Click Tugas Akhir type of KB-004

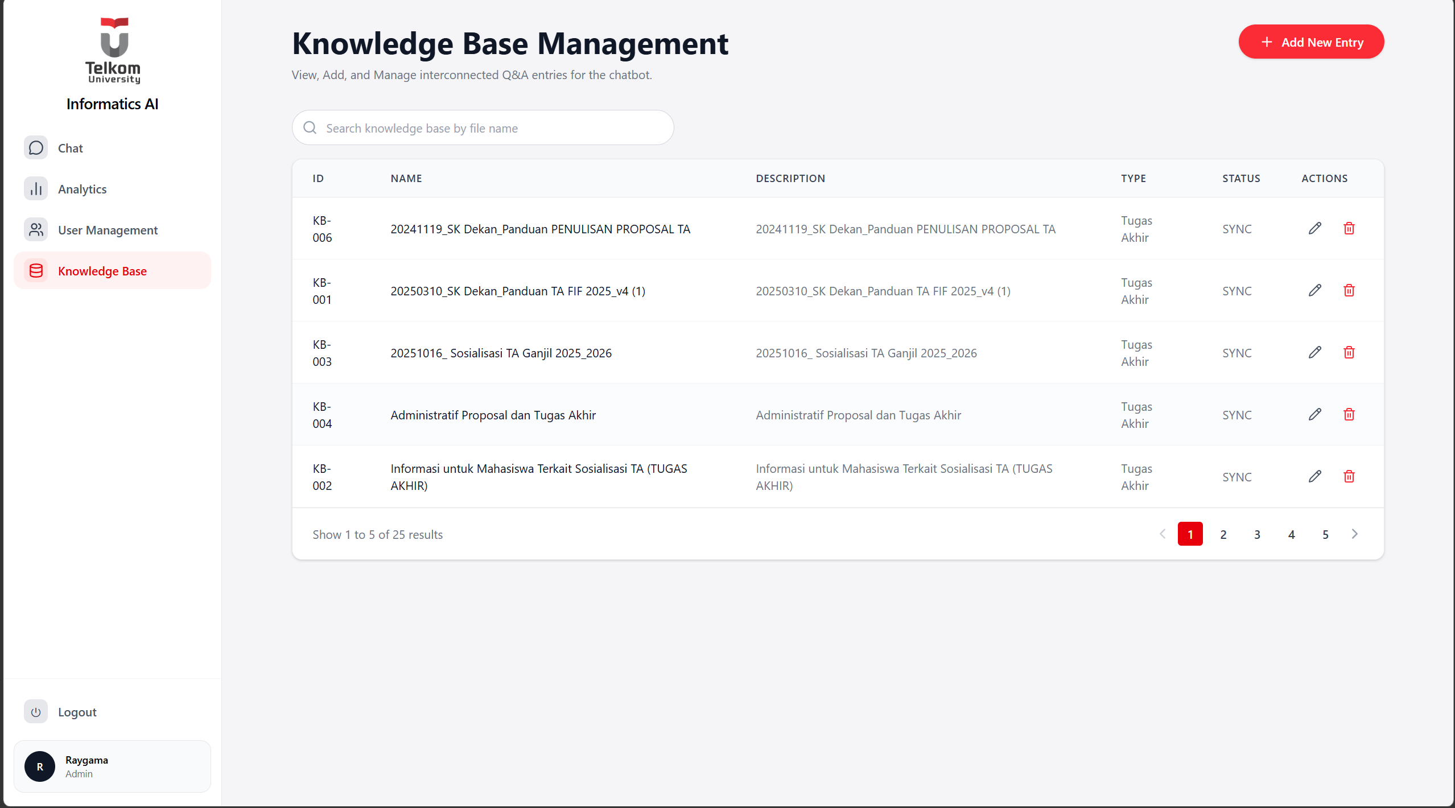(1136, 415)
